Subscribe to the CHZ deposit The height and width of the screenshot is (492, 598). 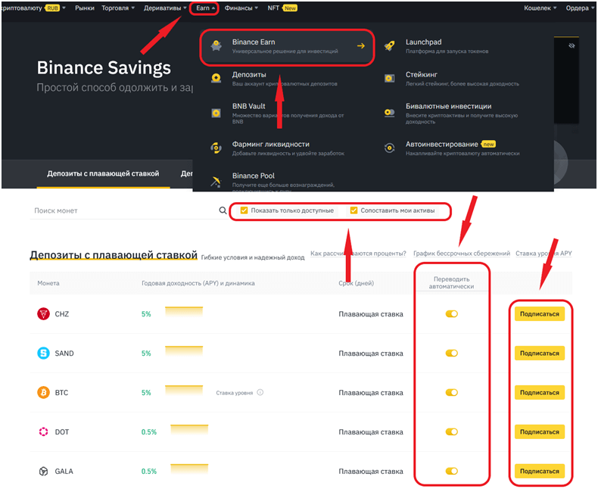tap(540, 314)
